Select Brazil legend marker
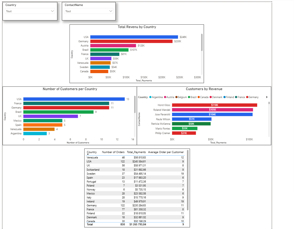This screenshot has height=229, width=294. [189, 97]
